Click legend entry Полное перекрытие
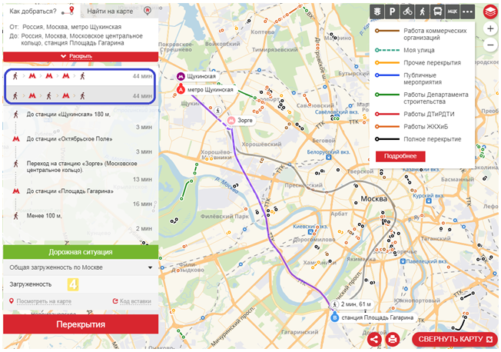Screen dimensions: 501x352 (x=433, y=139)
